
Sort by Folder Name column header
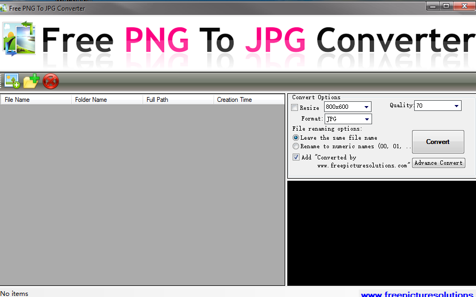107,100
